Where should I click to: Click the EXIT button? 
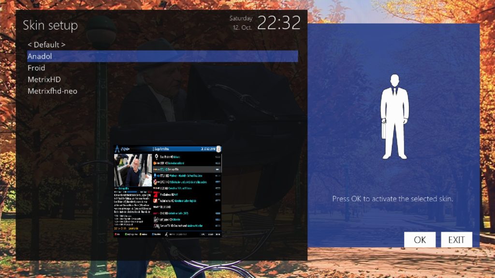(456, 239)
